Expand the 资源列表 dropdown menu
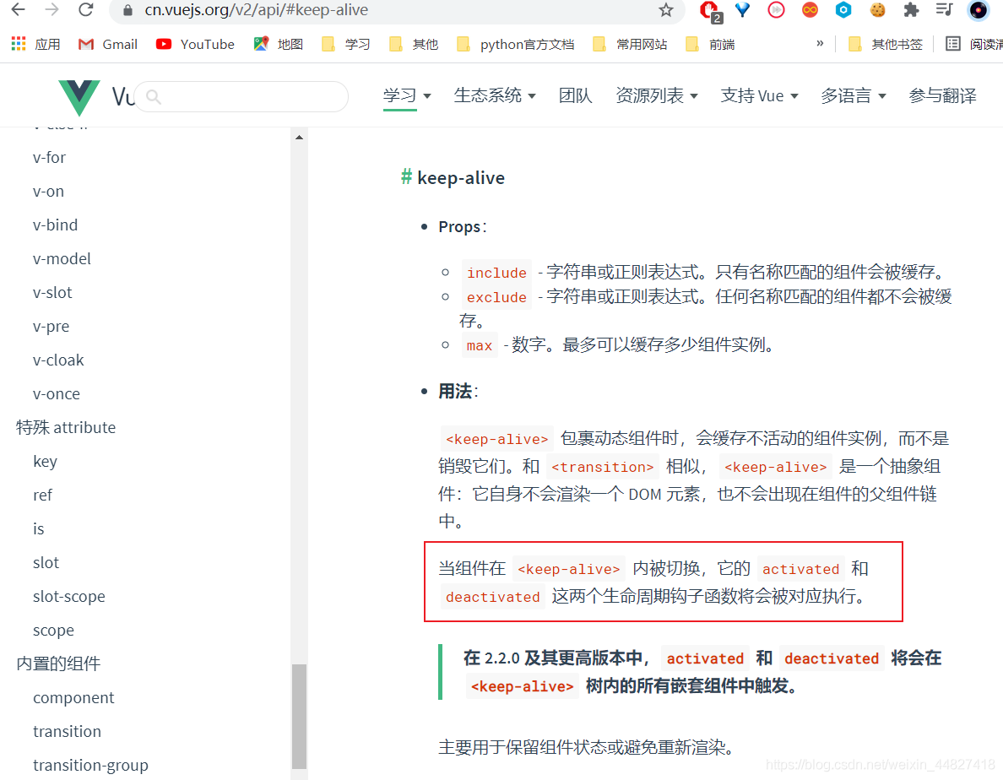 point(656,96)
